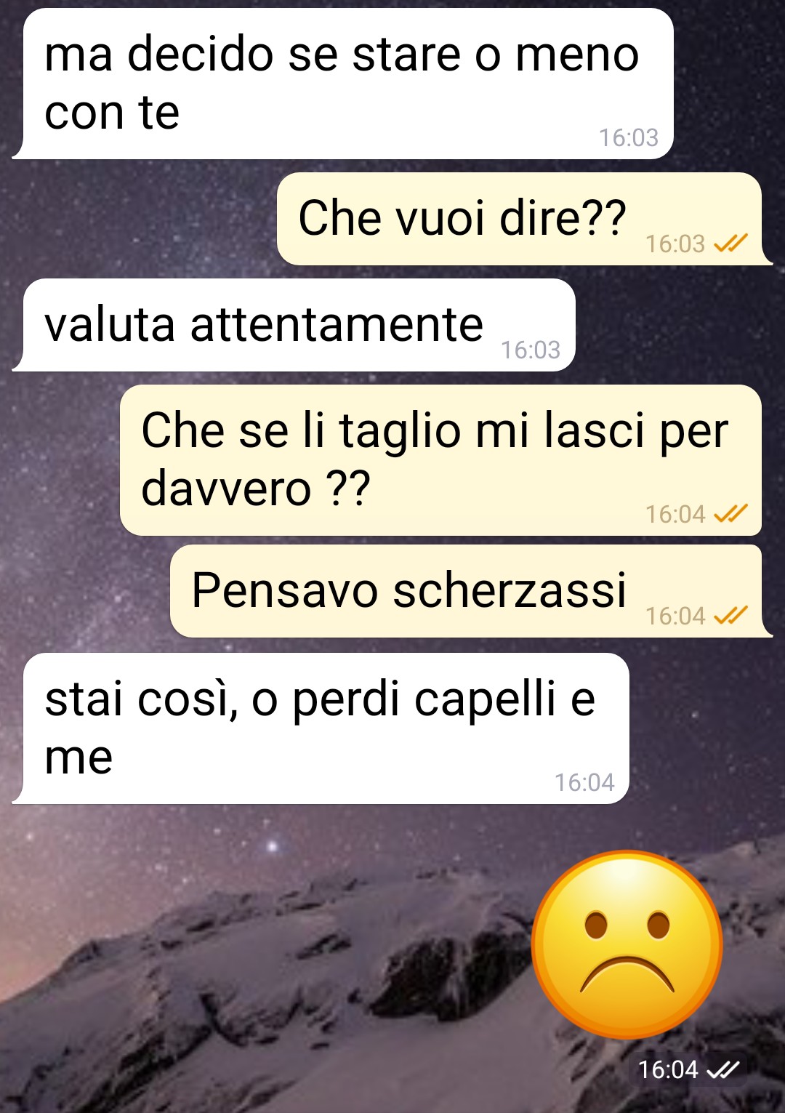Tap the 16:03 timestamp of 'valuta attentamente'

(x=531, y=350)
